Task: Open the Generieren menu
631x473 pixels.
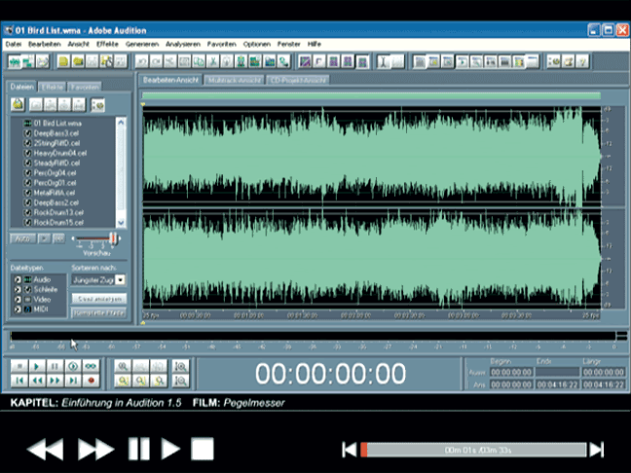Action: [142, 44]
